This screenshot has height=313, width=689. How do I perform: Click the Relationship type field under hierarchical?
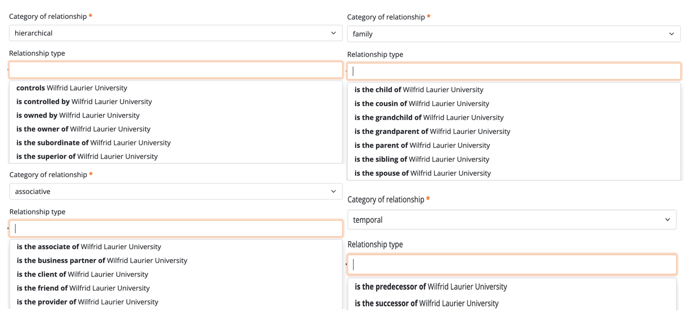pyautogui.click(x=175, y=70)
